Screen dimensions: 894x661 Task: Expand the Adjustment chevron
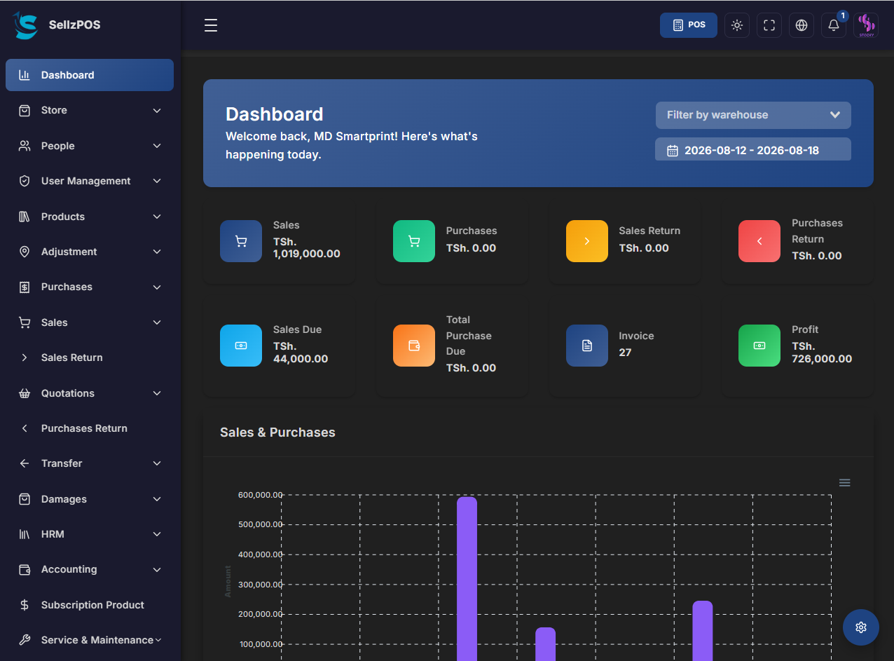pyautogui.click(x=157, y=252)
